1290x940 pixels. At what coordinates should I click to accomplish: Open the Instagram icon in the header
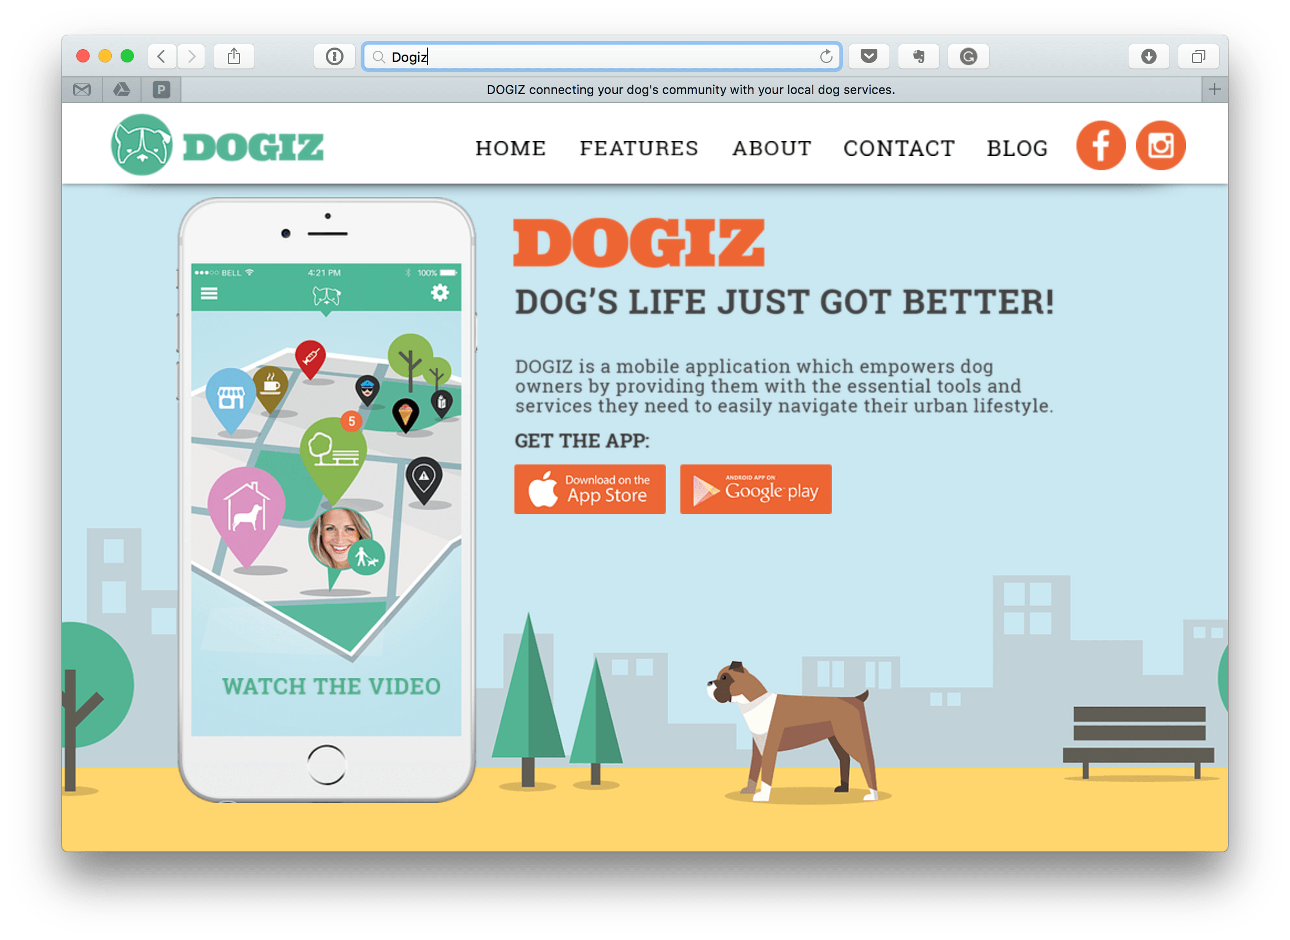pyautogui.click(x=1160, y=145)
